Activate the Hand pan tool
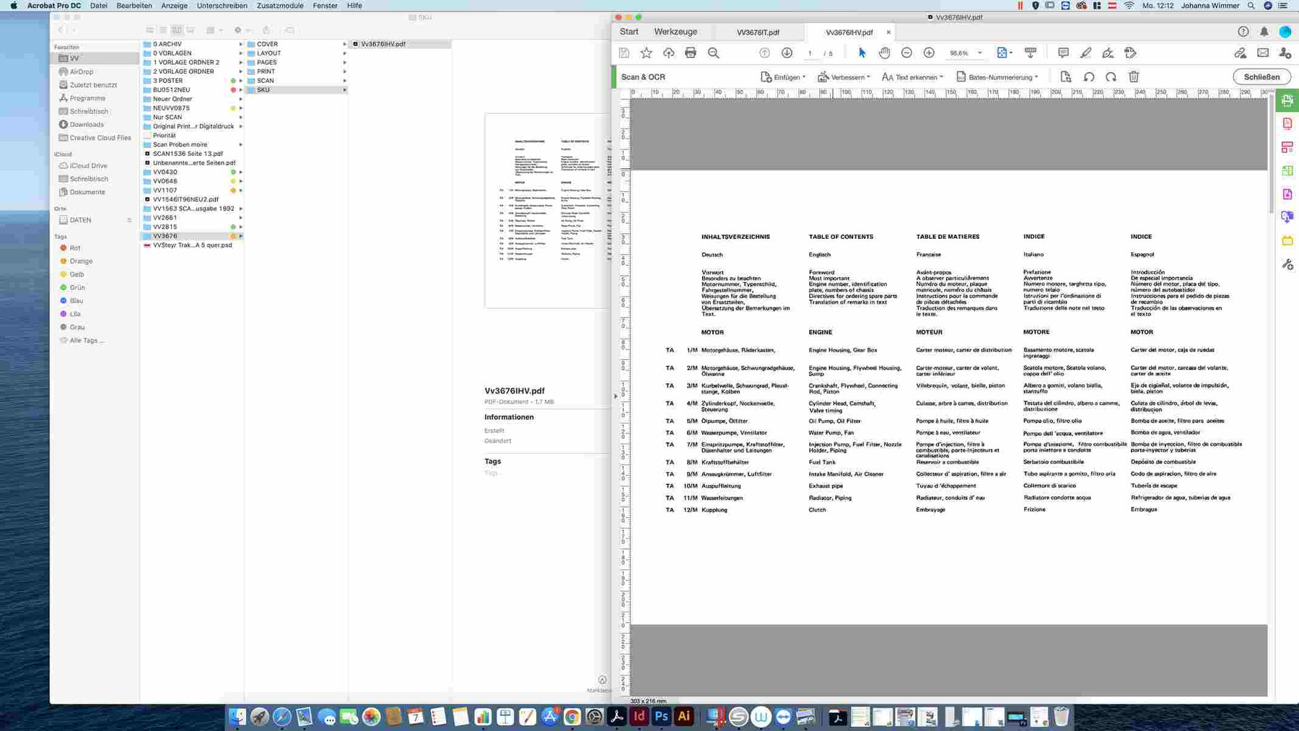This screenshot has width=1299, height=731. [x=885, y=53]
